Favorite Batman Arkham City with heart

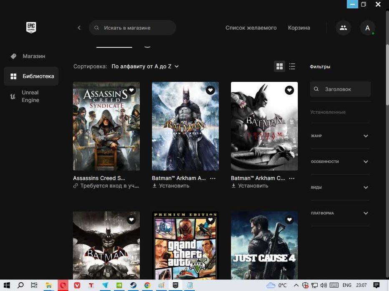tap(289, 90)
